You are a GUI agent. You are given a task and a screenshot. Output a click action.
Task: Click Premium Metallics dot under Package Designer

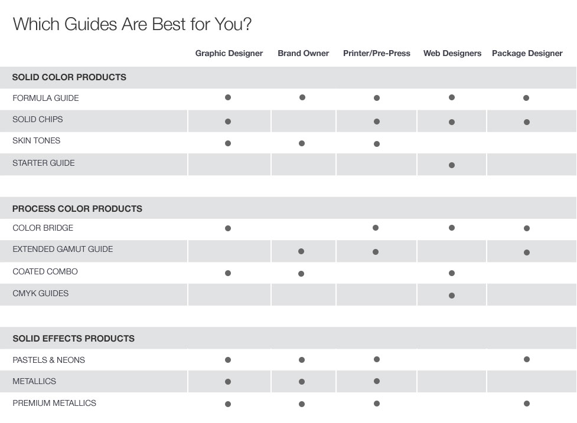[527, 404]
